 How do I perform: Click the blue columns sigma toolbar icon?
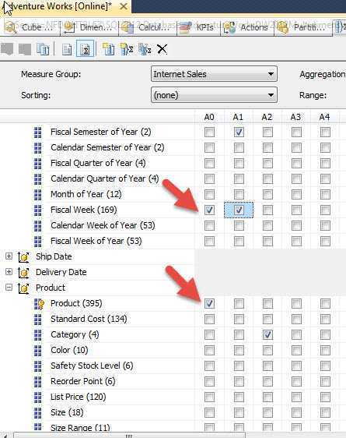coord(145,49)
